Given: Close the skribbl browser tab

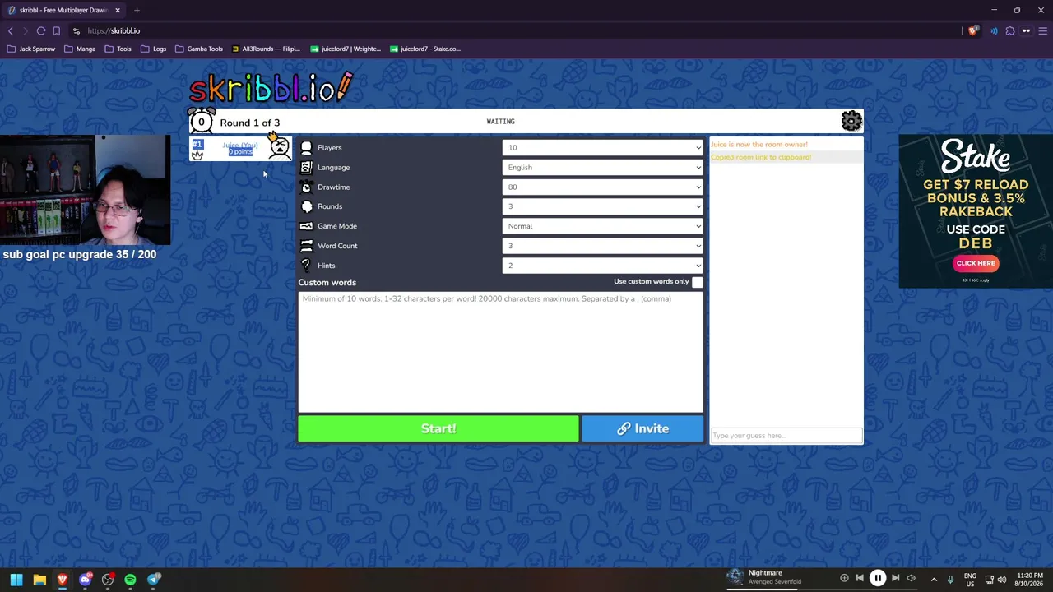Looking at the screenshot, I should tap(118, 11).
